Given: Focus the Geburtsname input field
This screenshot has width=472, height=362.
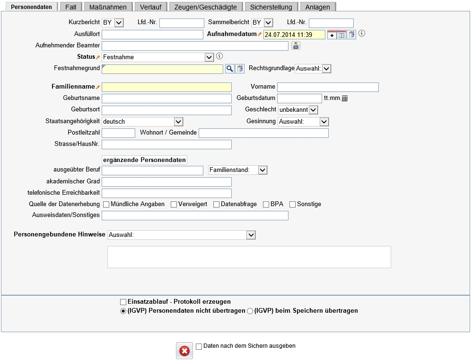Looking at the screenshot, I should [x=167, y=99].
